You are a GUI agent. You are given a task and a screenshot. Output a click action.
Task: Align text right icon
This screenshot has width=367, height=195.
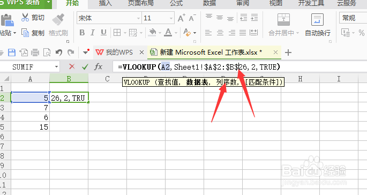coord(231,33)
